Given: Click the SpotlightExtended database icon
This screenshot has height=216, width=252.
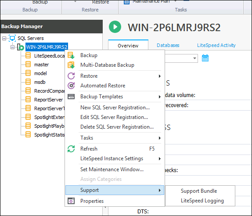Looking at the screenshot, I should pyautogui.click(x=28, y=117).
